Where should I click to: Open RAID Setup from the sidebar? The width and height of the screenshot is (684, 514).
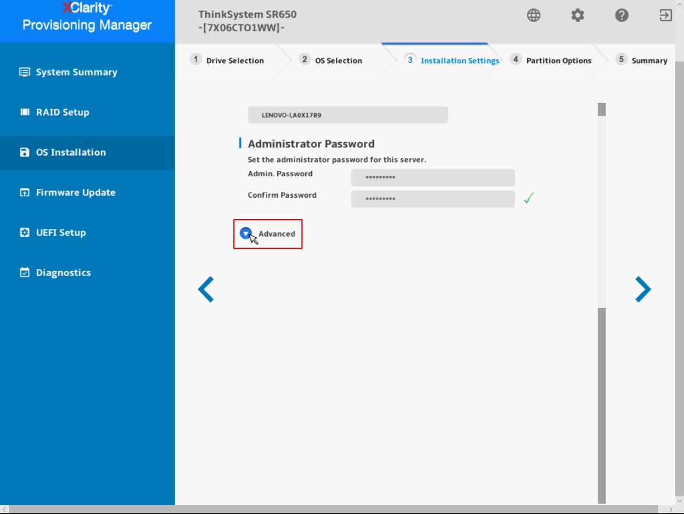[x=87, y=112]
